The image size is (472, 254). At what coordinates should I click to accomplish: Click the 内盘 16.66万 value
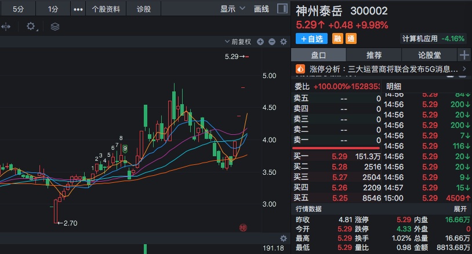pyautogui.click(x=458, y=220)
